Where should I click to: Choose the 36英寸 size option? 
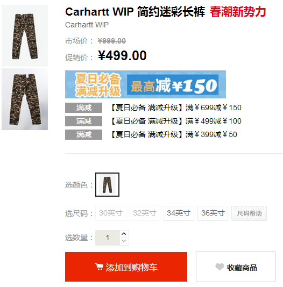[x=213, y=213]
